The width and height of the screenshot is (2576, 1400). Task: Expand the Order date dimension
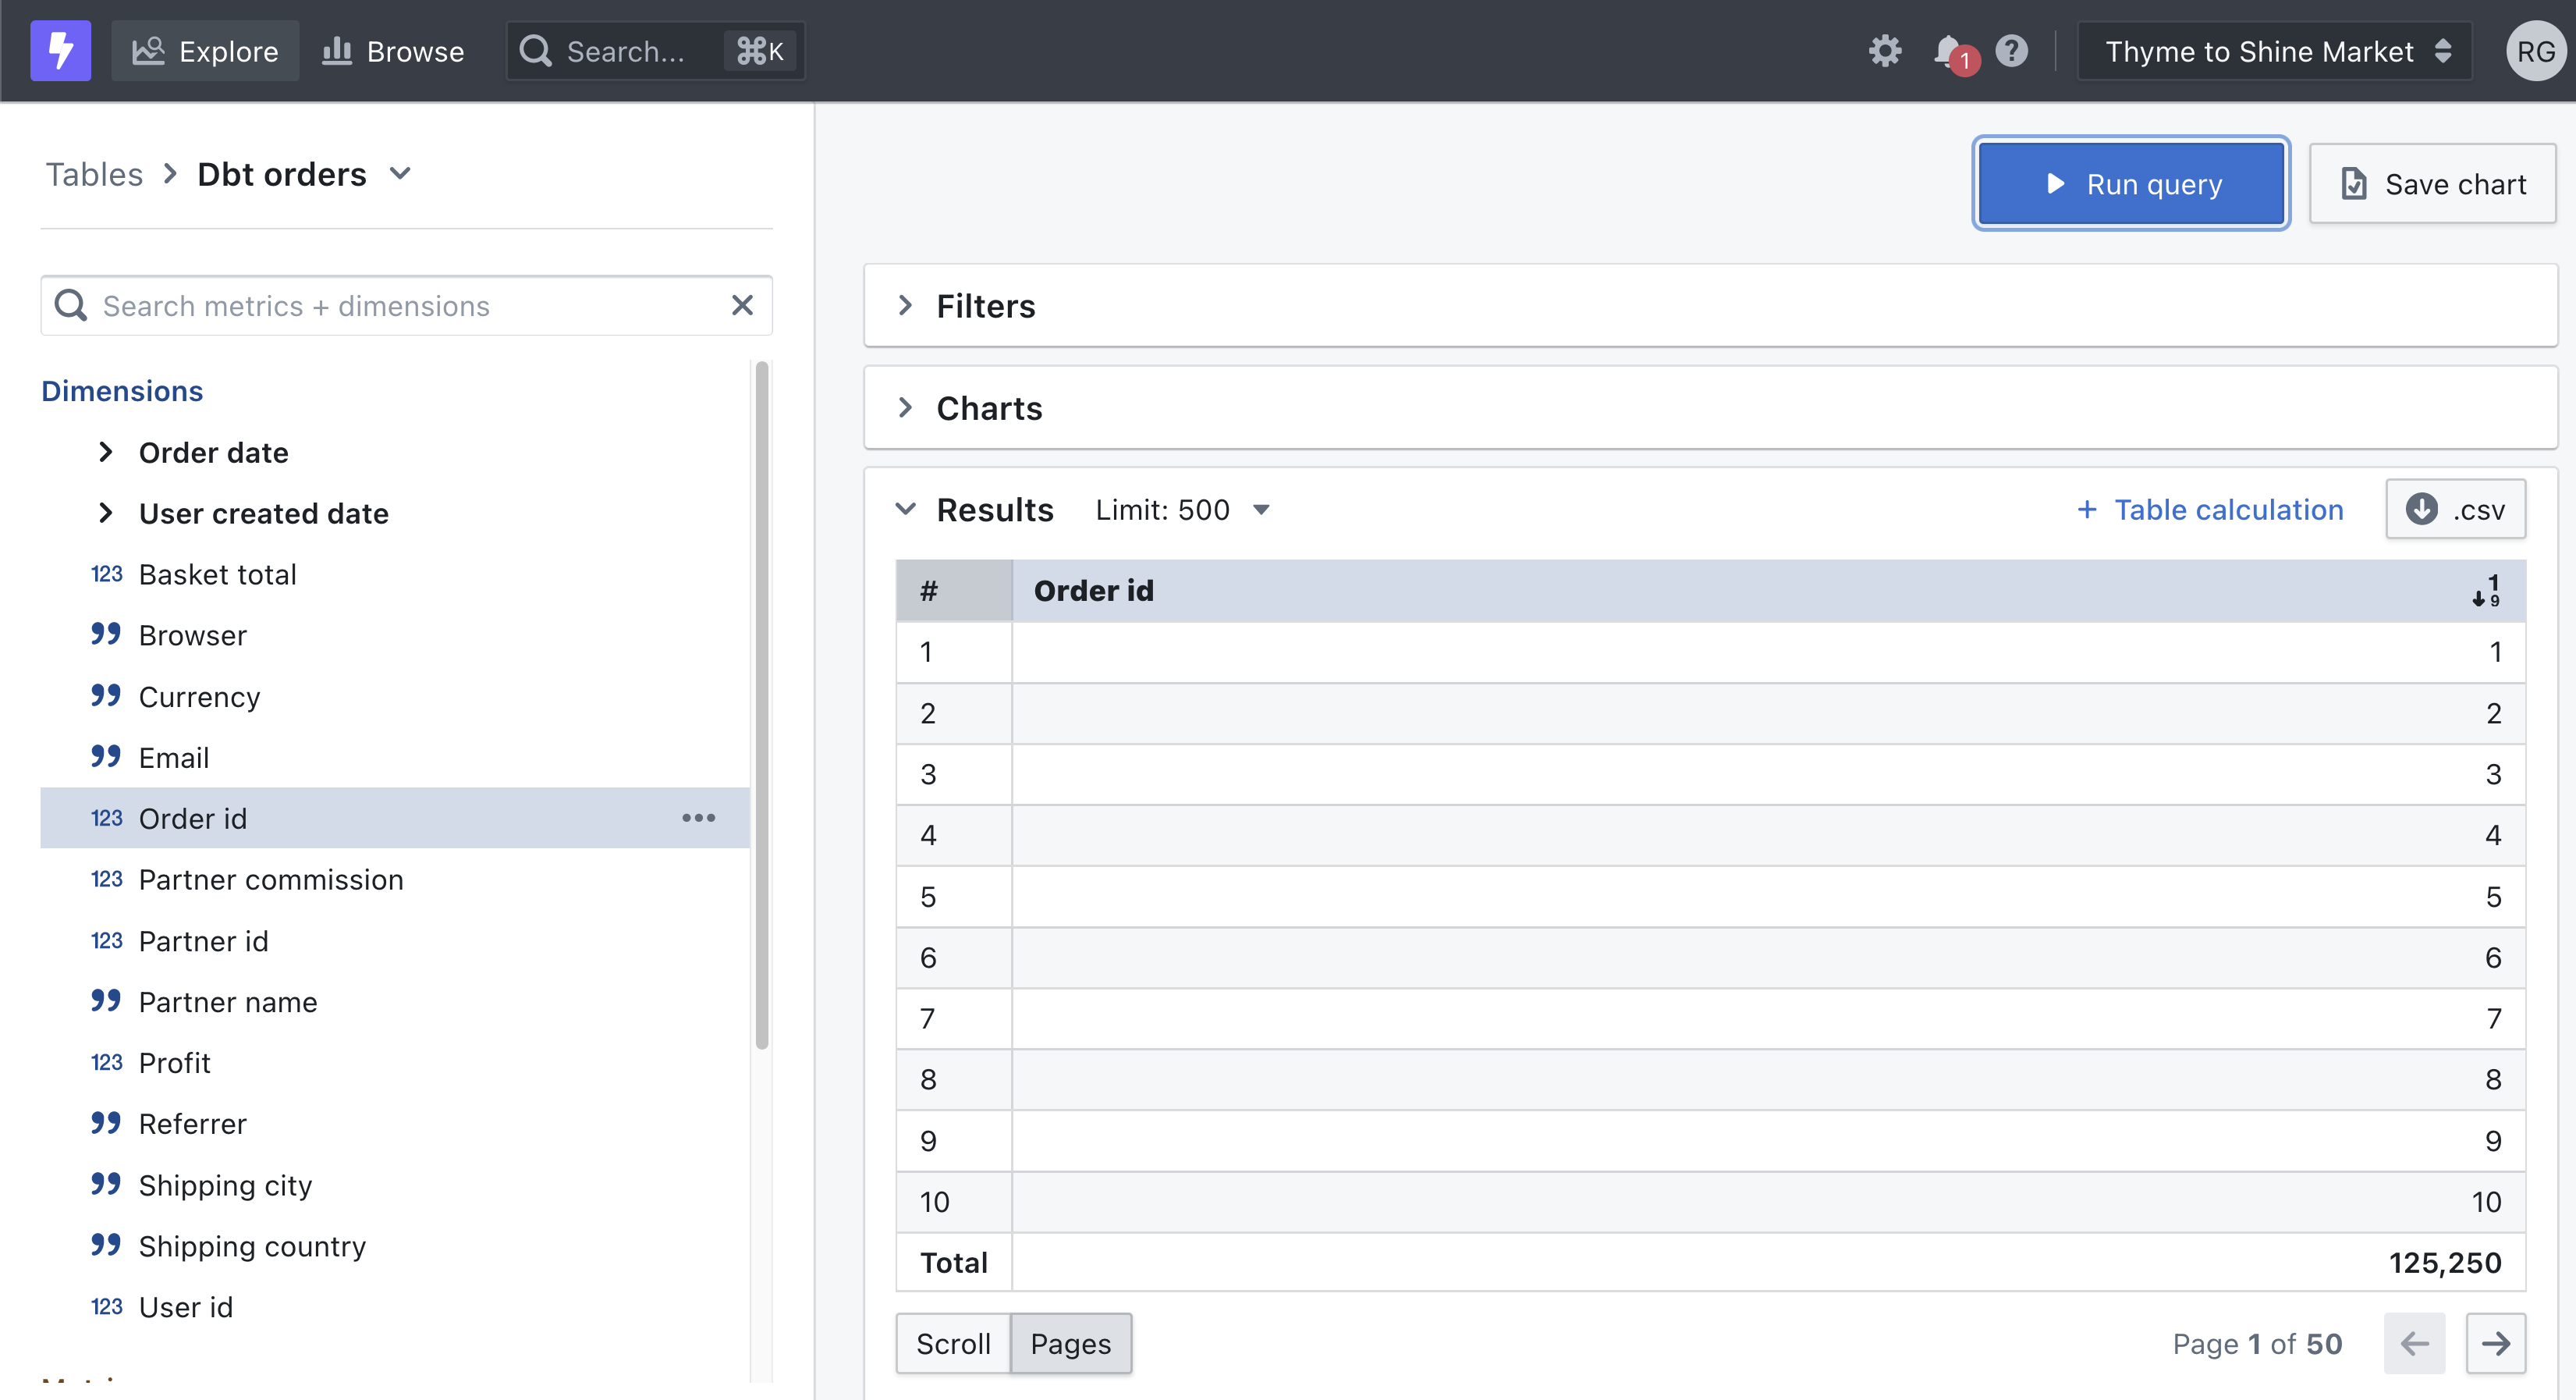pos(106,452)
